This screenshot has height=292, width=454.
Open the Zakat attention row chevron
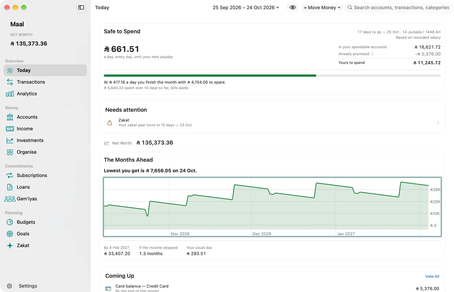coord(438,123)
